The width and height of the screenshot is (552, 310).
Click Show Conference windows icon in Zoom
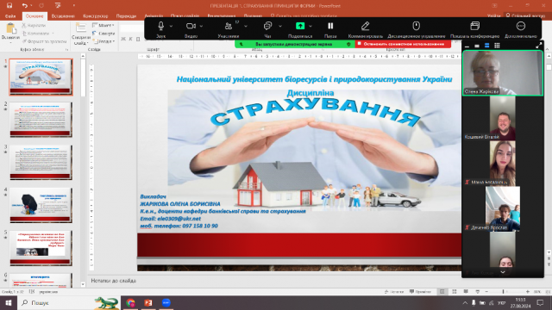tap(474, 26)
